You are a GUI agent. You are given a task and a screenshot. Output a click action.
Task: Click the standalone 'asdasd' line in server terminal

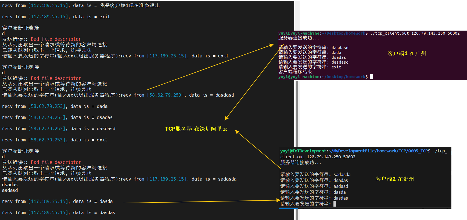[10, 190]
